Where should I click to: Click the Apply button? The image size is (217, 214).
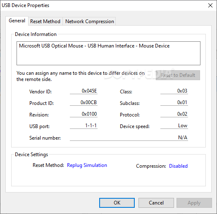194,203
